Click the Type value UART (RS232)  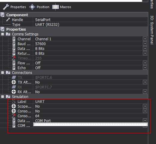47,25
